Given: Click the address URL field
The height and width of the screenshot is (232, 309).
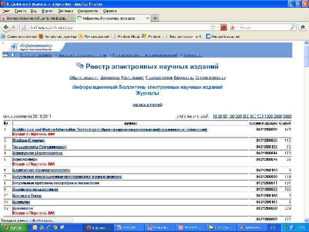Looking at the screenshot, I should tap(118, 27).
